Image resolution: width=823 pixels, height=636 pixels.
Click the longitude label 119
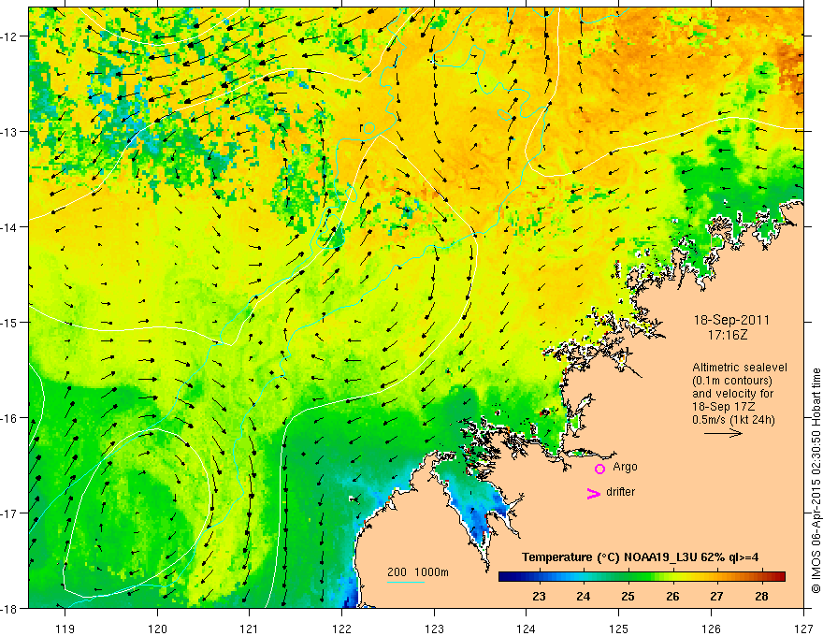(x=65, y=629)
